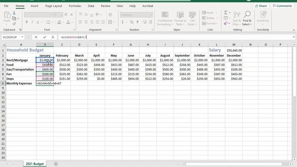Switch to the Data tab
The width and height of the screenshot is (297, 167).
(x=91, y=6)
